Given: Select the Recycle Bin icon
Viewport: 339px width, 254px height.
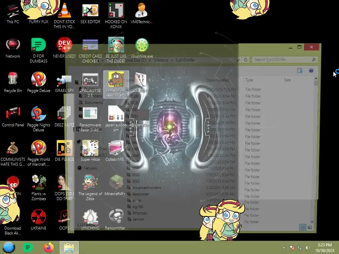Looking at the screenshot, I should click(13, 82).
